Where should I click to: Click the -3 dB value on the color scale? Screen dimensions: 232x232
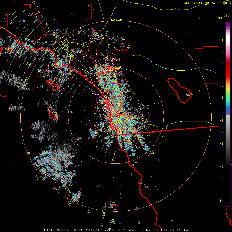tap(221, 144)
